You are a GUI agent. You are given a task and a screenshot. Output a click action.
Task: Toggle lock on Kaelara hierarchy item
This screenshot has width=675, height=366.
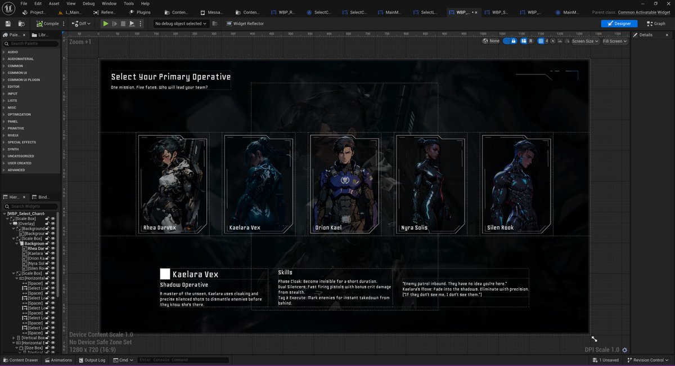48,254
